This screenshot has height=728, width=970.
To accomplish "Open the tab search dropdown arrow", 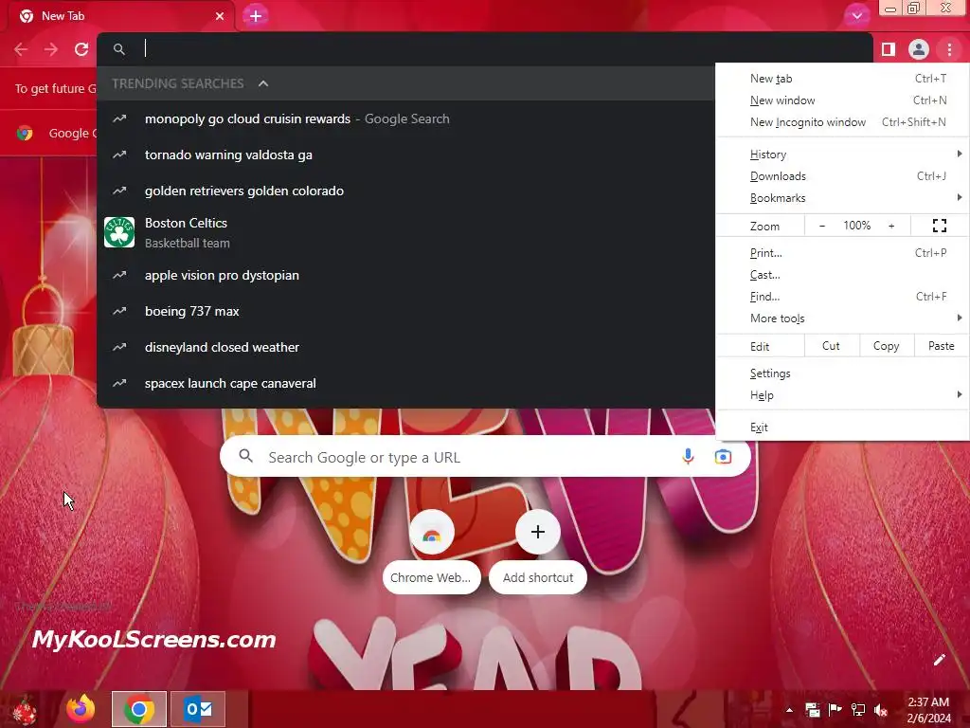I will [856, 16].
